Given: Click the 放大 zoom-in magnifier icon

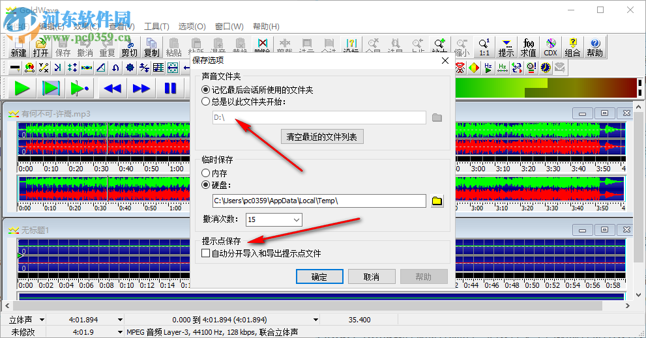Looking at the screenshot, I should tap(440, 44).
